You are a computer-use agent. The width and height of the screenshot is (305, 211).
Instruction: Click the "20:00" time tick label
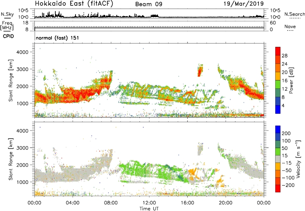pyautogui.click(x=226, y=203)
